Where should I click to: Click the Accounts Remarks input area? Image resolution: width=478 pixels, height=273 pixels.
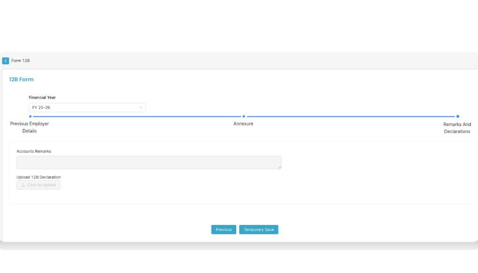[x=148, y=162]
